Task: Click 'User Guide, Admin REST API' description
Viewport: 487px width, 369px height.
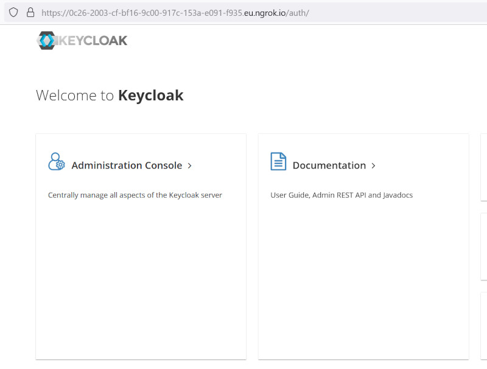Action: 342,195
